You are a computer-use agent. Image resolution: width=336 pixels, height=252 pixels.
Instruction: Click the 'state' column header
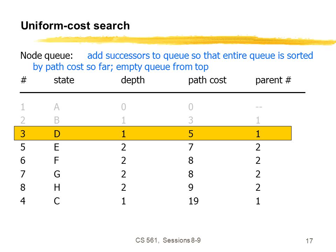64,80
